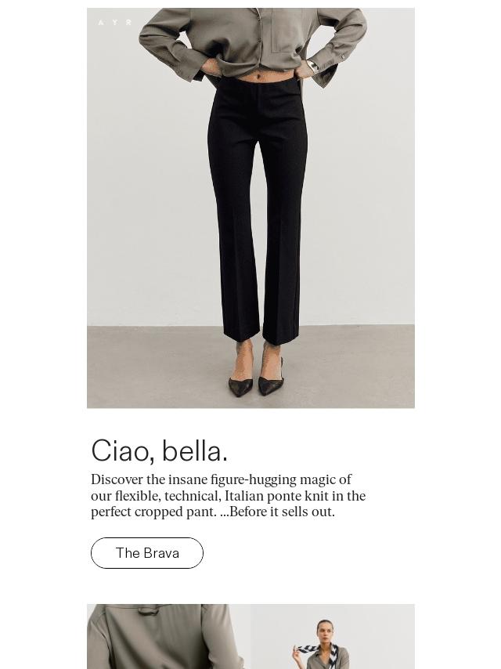Open the model with striped scarf image
The width and height of the screenshot is (501, 669).
pos(333,636)
